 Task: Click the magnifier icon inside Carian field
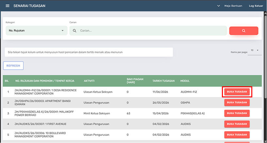coord(75,31)
